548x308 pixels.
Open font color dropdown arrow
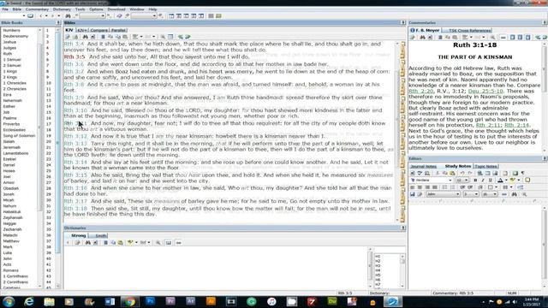[x=506, y=181]
